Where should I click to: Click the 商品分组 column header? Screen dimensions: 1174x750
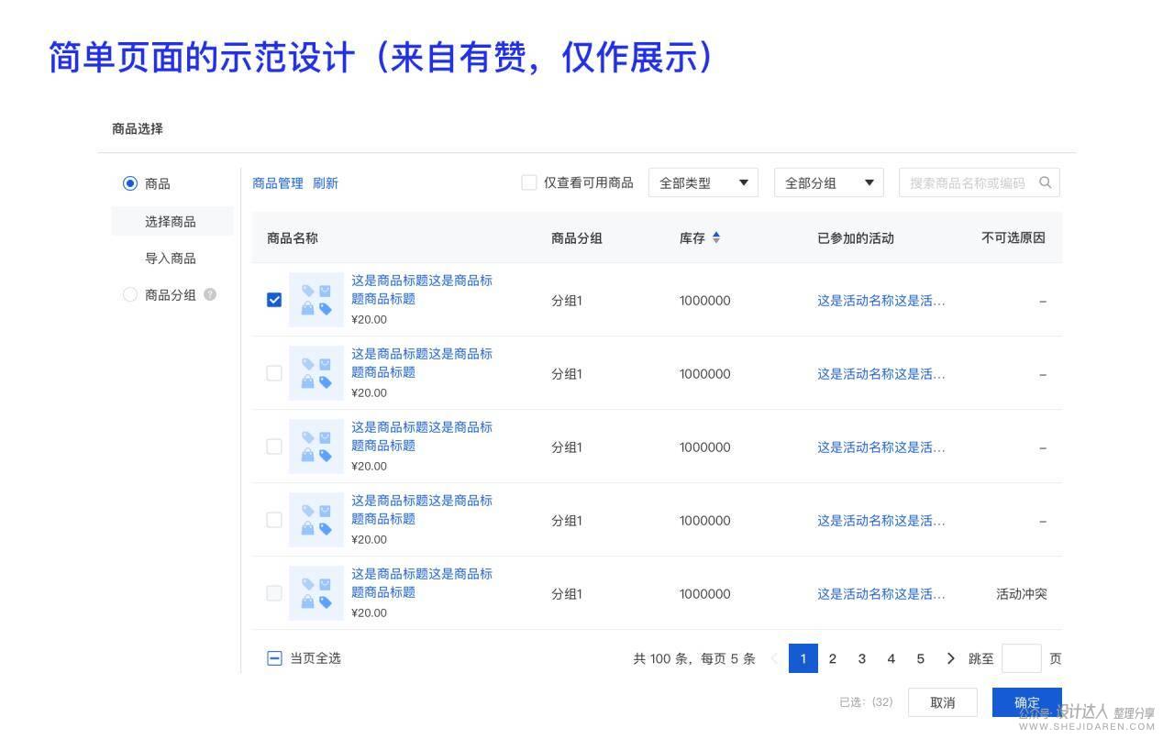(x=577, y=238)
